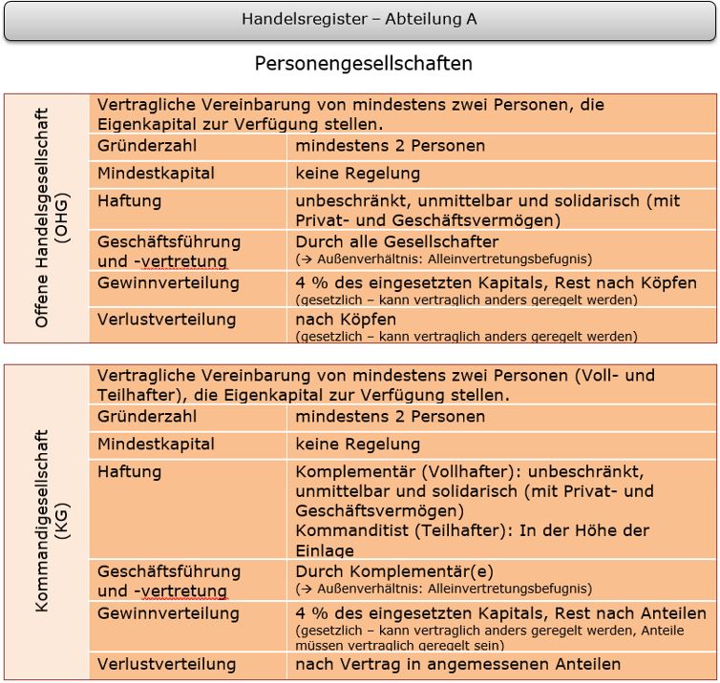Screen dimensions: 720x683
Task: Click the "Durch alle Gesellschafter" text
Action: [396, 241]
